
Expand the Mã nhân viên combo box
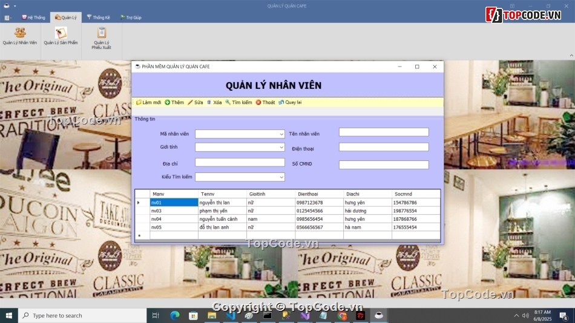[281, 134]
